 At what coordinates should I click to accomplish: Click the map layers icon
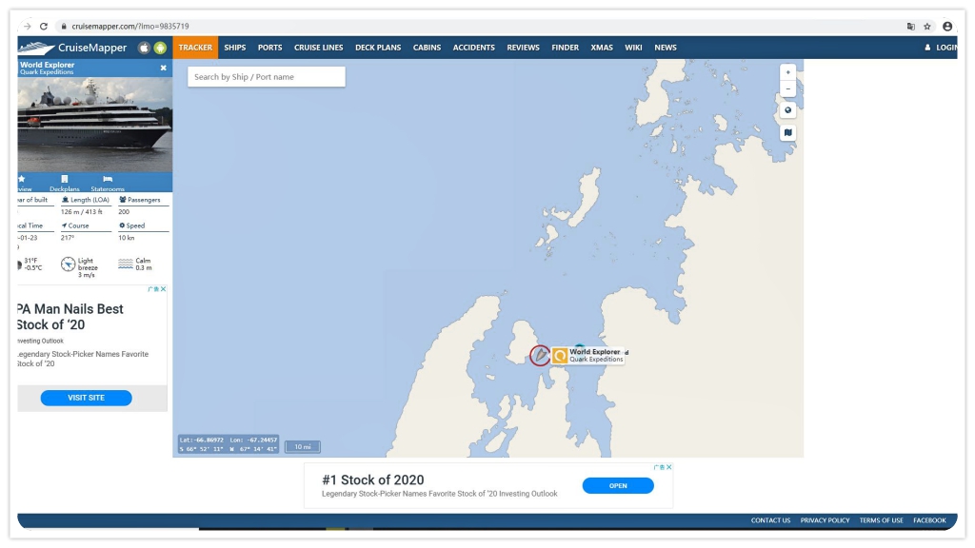pos(787,132)
